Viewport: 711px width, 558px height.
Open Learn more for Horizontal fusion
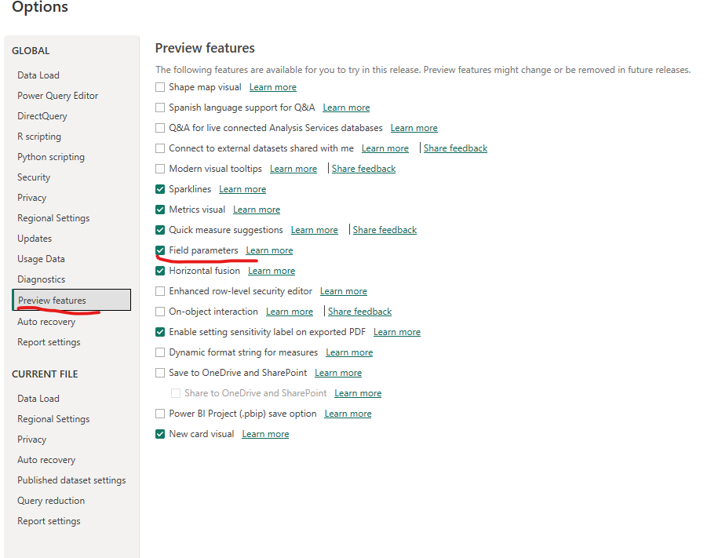[x=272, y=271]
